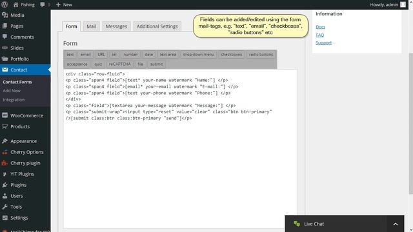Click the Products sidebar icon
Image resolution: width=413 pixels, height=232 pixels.
coord(5,126)
